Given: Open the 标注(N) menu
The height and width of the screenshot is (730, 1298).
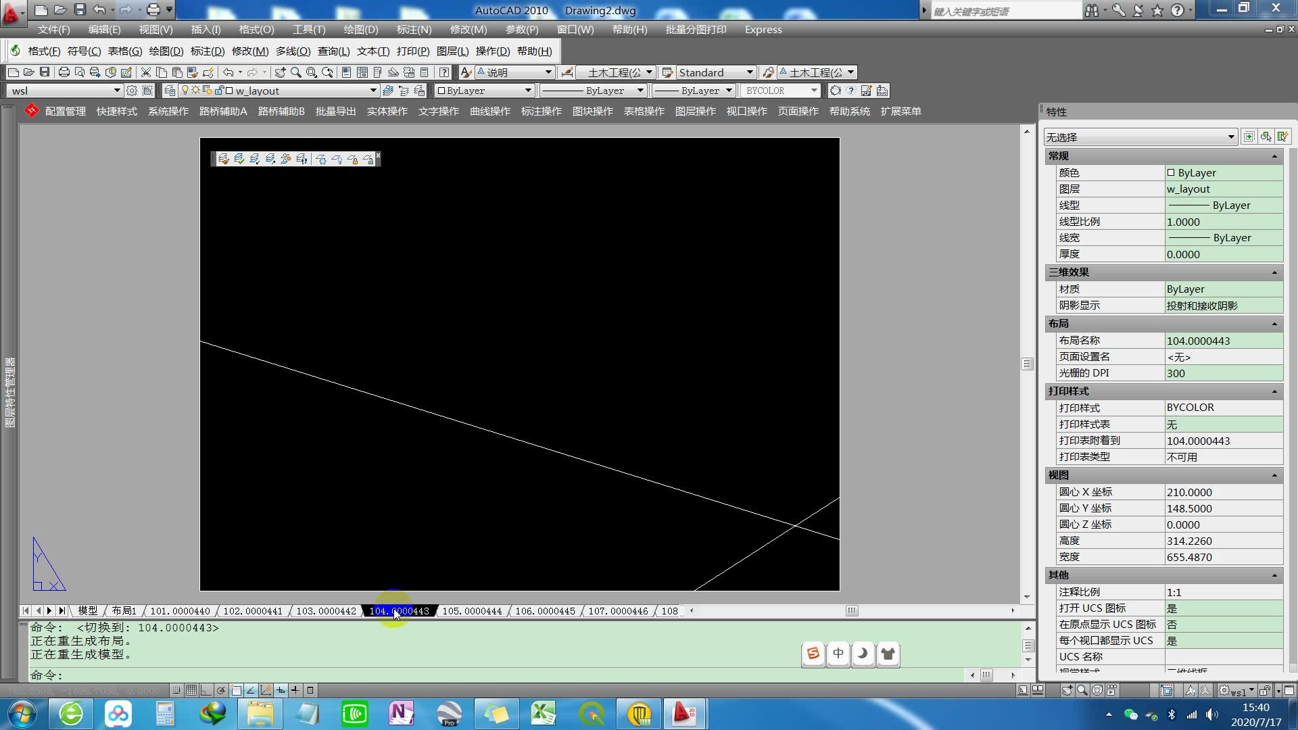Looking at the screenshot, I should [414, 30].
